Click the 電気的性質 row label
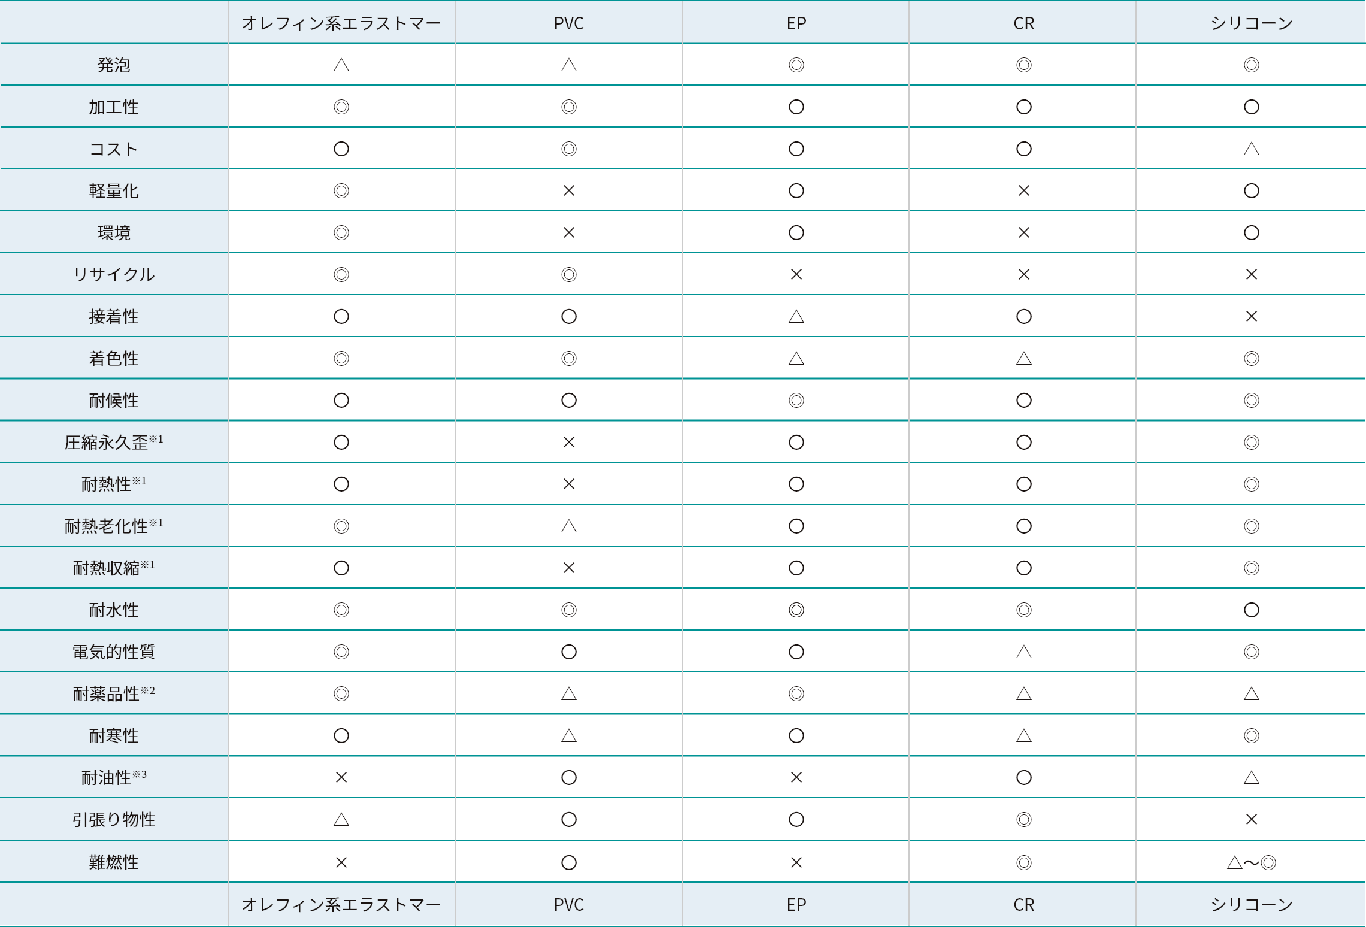This screenshot has height=927, width=1366. click(x=114, y=652)
